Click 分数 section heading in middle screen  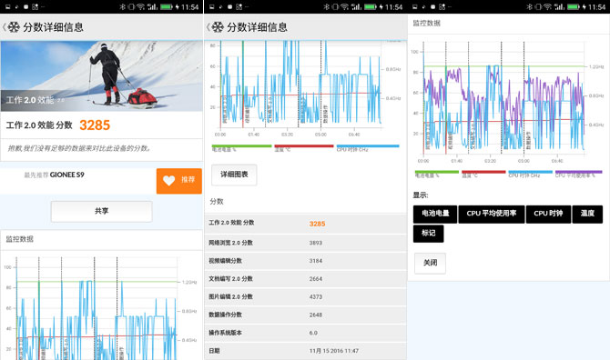point(217,201)
